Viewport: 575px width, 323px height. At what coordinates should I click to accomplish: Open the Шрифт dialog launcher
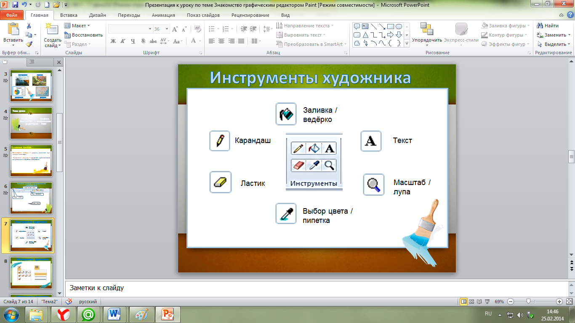[x=201, y=53]
